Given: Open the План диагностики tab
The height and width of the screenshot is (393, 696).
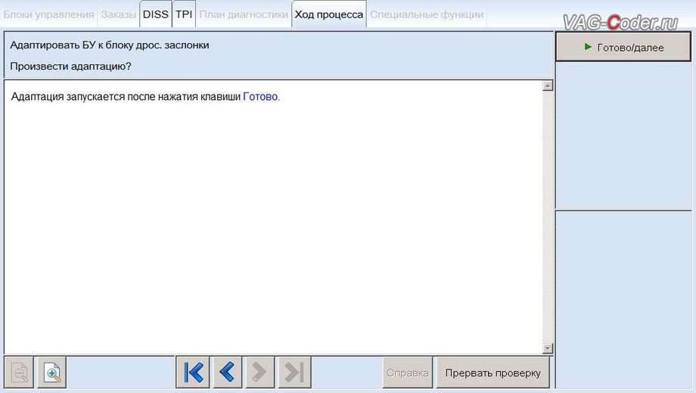Looking at the screenshot, I should click(x=244, y=14).
